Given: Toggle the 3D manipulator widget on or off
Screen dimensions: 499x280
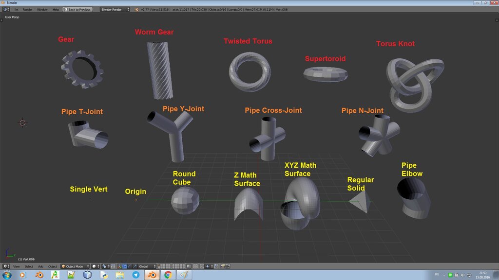Looking at the screenshot, I should point(119,266).
